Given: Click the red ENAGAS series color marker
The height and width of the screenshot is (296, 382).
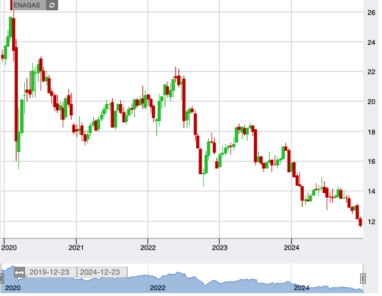Looking at the screenshot, I should [x=11, y=5].
